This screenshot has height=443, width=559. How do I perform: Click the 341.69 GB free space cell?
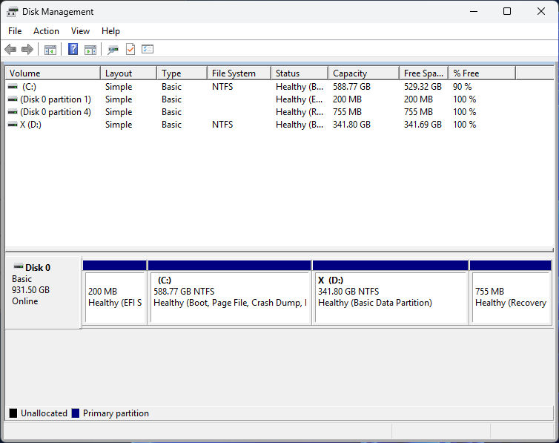pyautogui.click(x=423, y=125)
